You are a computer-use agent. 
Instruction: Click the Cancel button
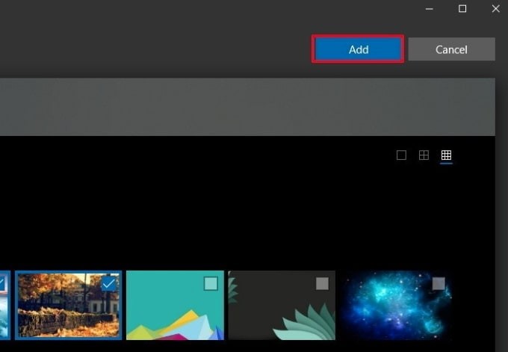point(451,49)
